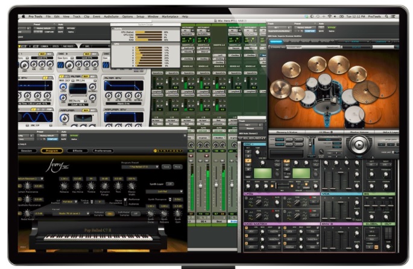The height and width of the screenshot is (269, 413).
Task: Turn the Filter Cutoff knob in synth
Action: 63,87
